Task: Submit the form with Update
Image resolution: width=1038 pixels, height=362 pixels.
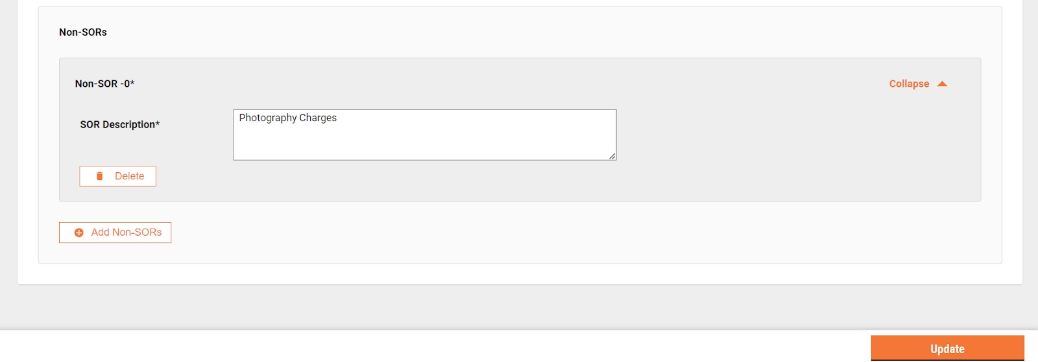Action: click(x=947, y=348)
